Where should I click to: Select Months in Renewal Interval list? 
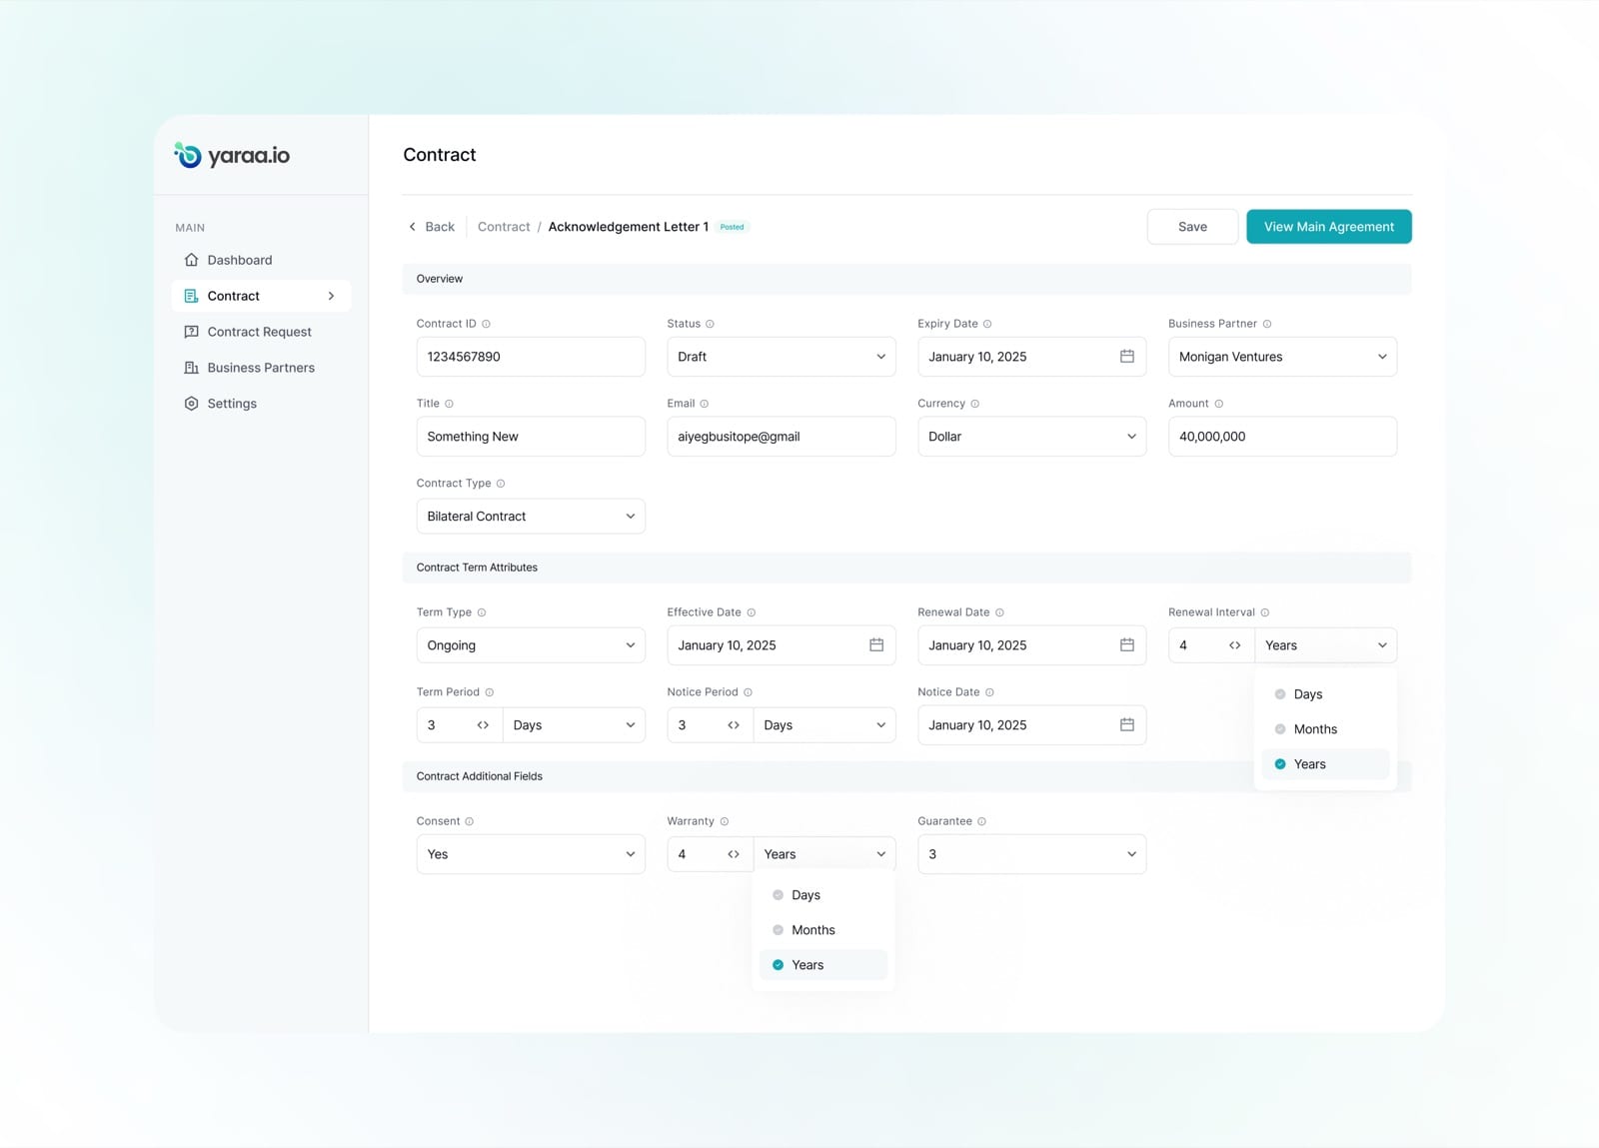tap(1325, 729)
